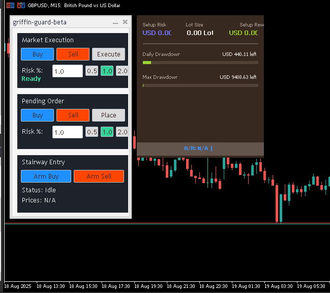The width and height of the screenshot is (330, 293).
Task: Set Market Execution risk preset to 0.5
Action: [x=92, y=71]
